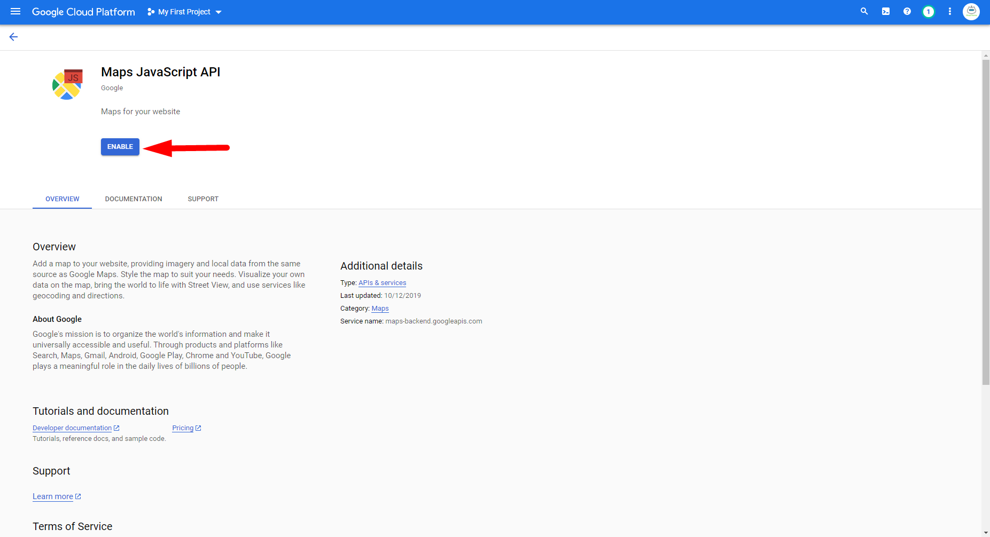Switch to the SUPPORT tab
Screen dimensions: 990x537
pos(203,199)
